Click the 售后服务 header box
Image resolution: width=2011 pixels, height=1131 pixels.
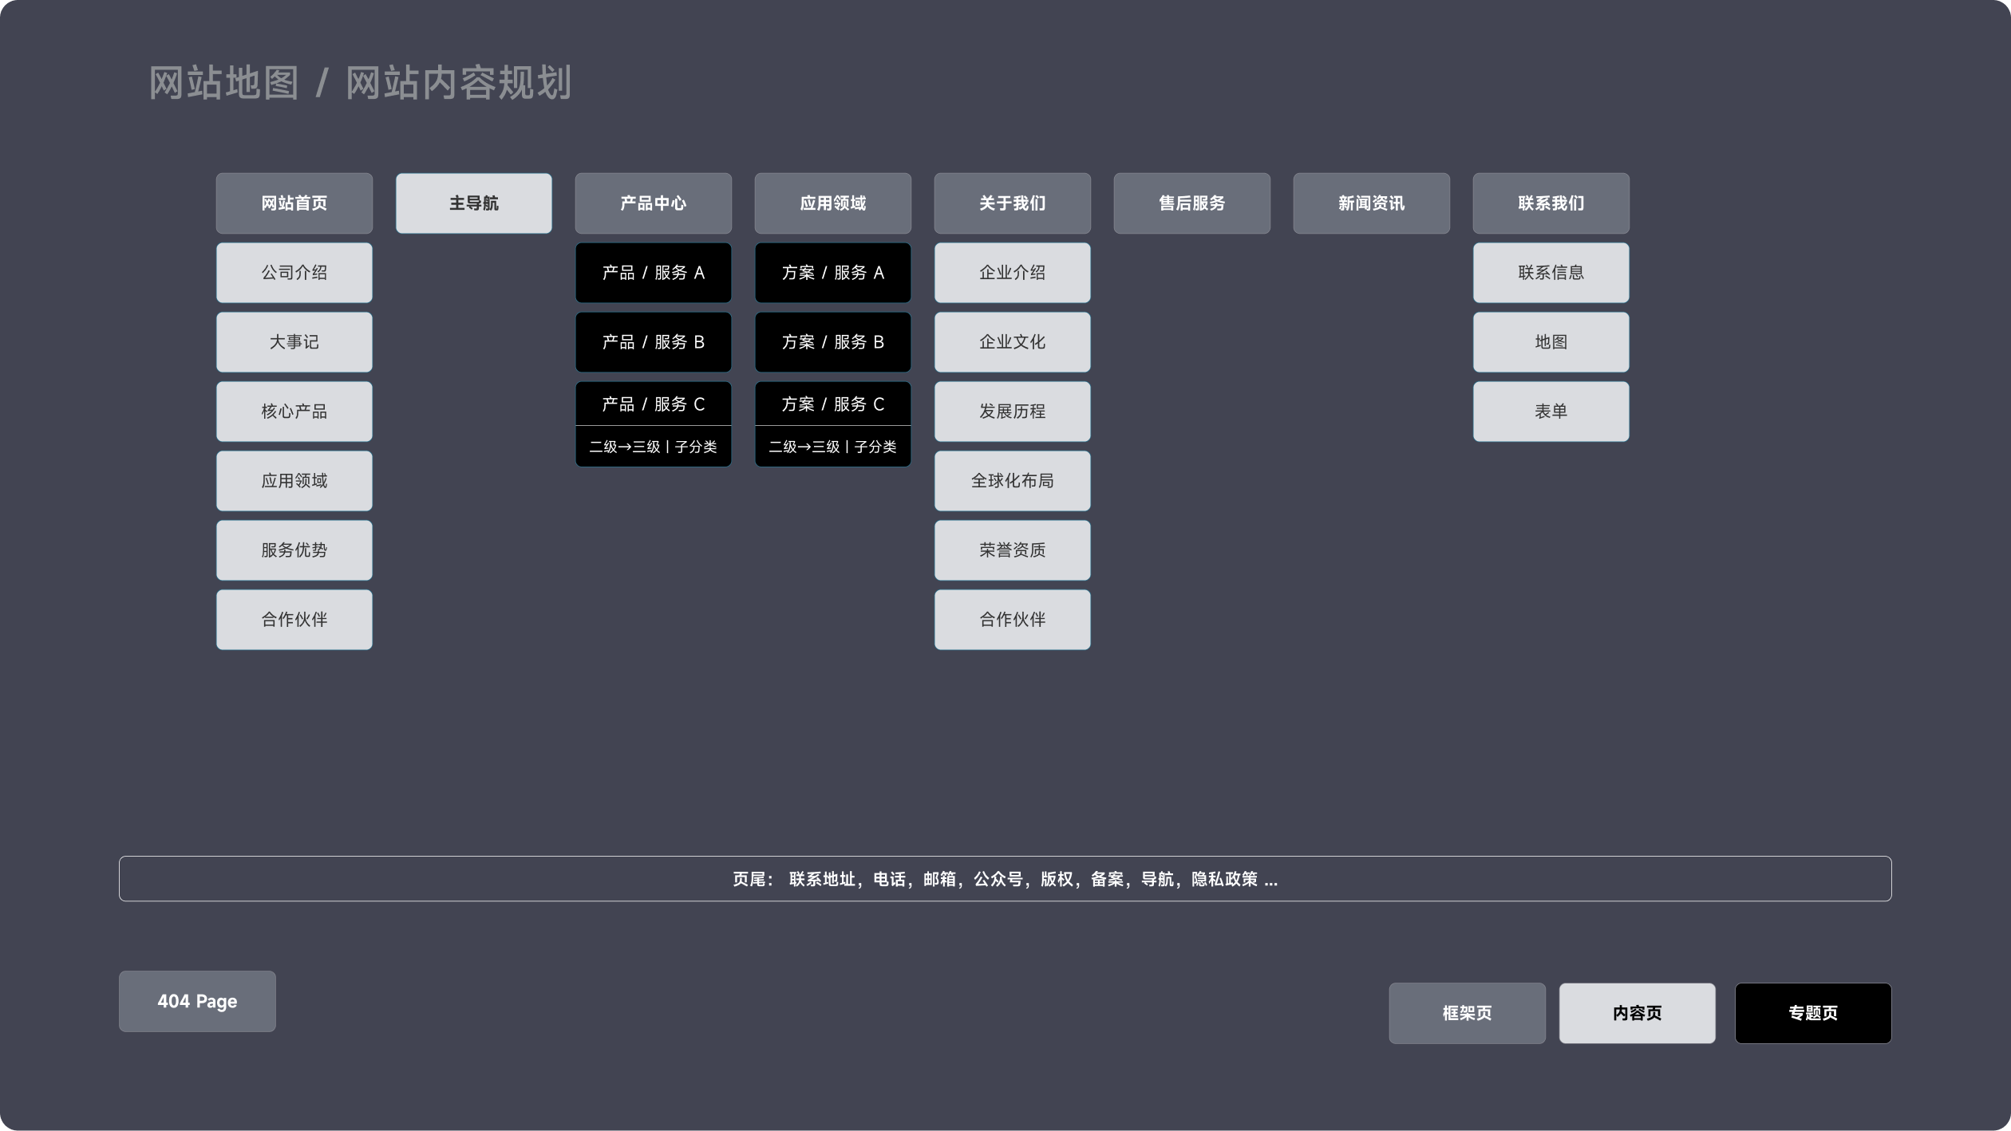[x=1191, y=203]
